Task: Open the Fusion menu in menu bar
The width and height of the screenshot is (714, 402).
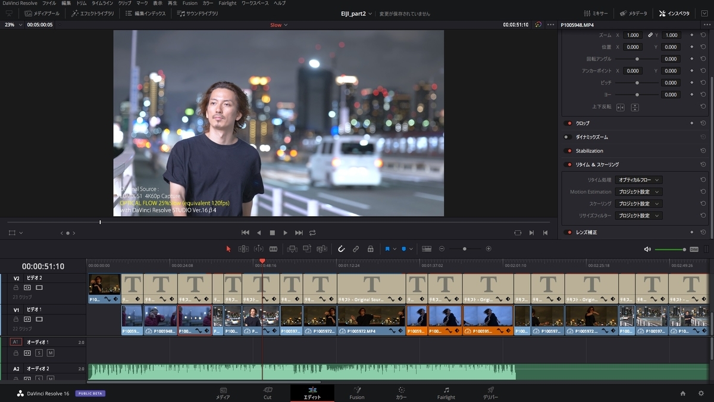Action: coord(190,3)
